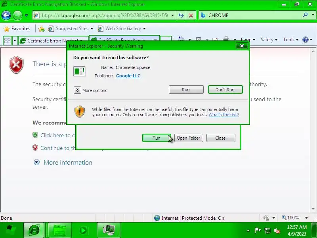Click Run in the download dialog

coord(157,138)
